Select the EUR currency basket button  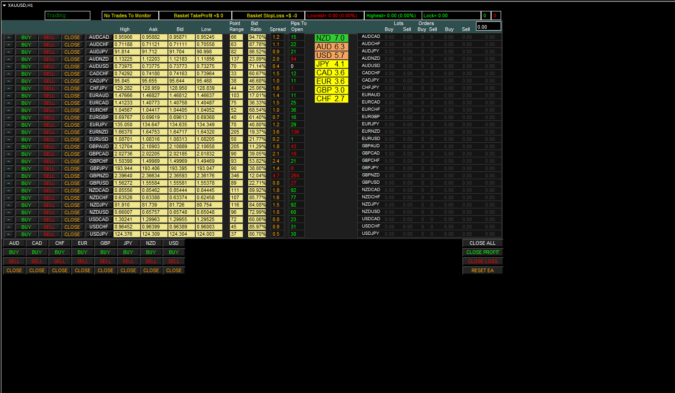pyautogui.click(x=83, y=243)
